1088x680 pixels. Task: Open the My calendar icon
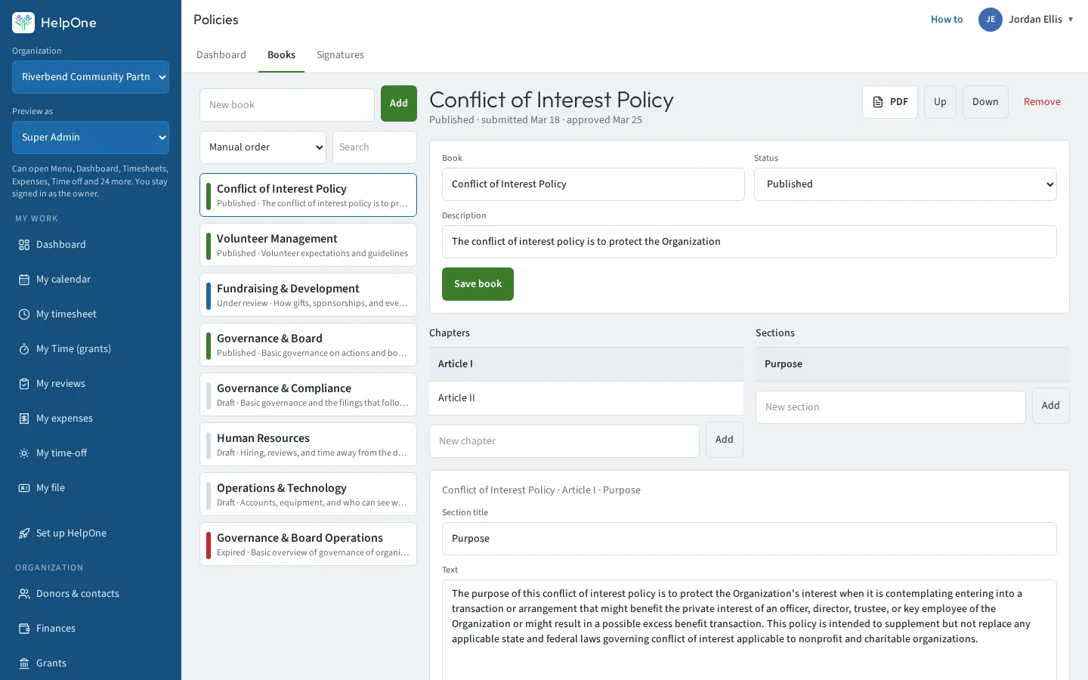tap(24, 280)
